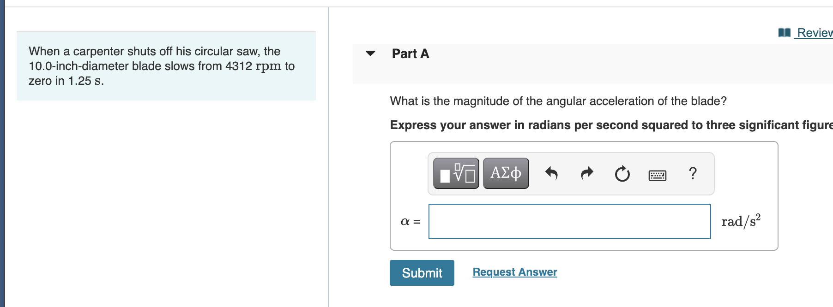Viewport: 833px width, 307px height.
Task: Open the equation templates palette
Action: pos(455,173)
